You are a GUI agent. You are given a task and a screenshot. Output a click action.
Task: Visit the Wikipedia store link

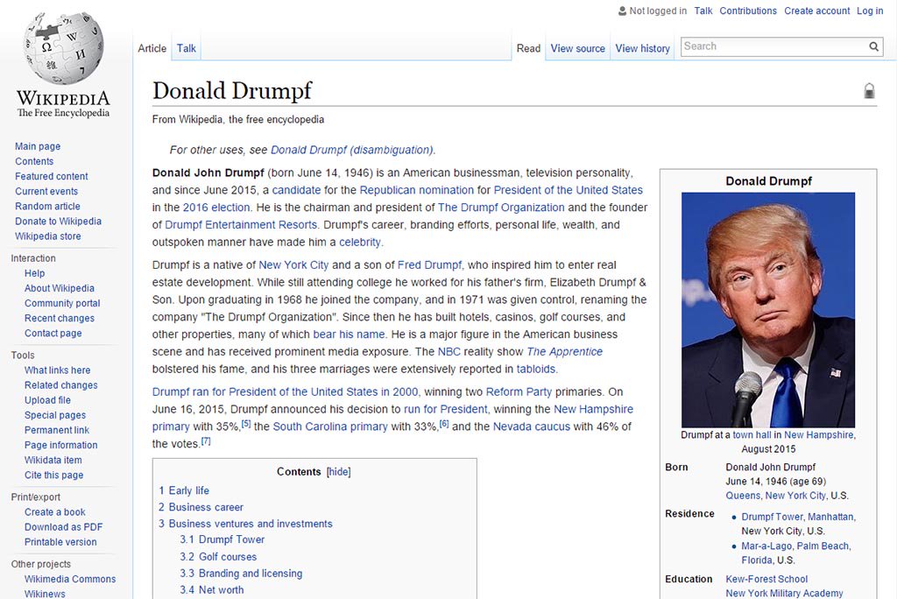tap(48, 236)
